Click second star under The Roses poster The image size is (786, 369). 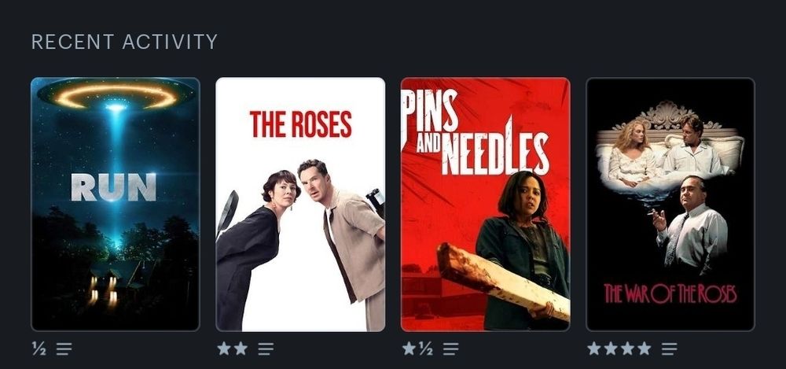click(241, 349)
